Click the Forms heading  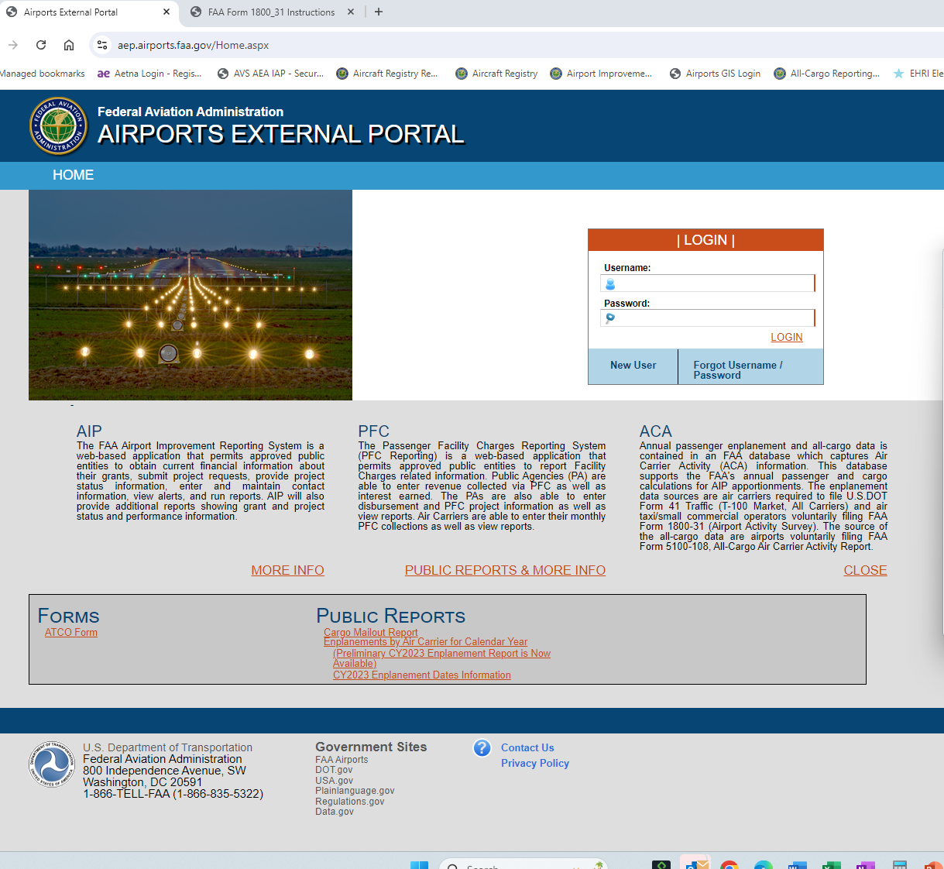68,617
